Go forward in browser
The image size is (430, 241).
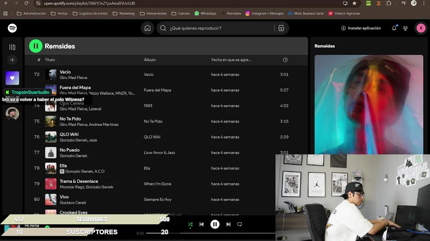coord(16,3)
